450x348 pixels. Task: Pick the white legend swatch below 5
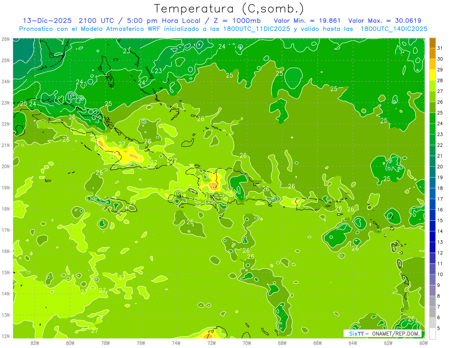click(x=432, y=333)
